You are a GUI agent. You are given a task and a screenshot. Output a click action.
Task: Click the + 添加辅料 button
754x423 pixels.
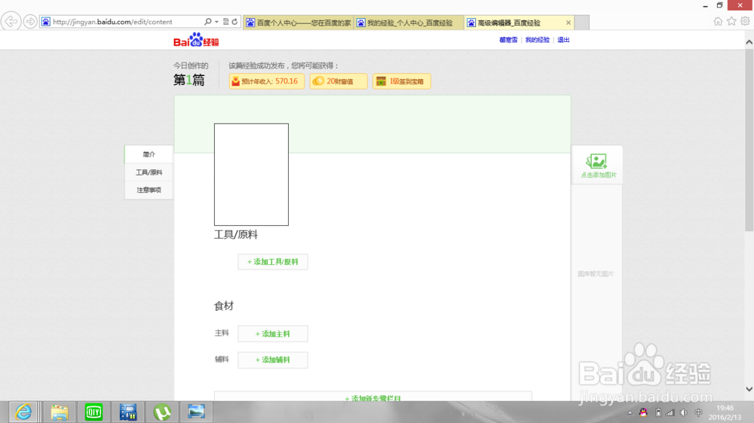pos(273,360)
